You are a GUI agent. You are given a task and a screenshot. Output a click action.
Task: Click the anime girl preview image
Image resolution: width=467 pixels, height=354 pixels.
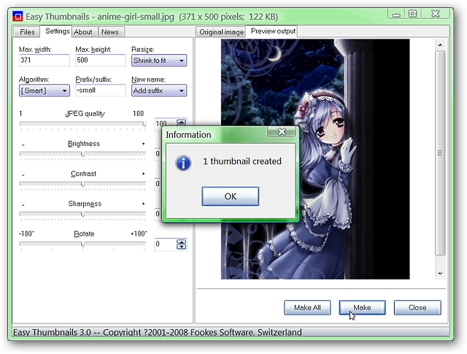[315, 159]
